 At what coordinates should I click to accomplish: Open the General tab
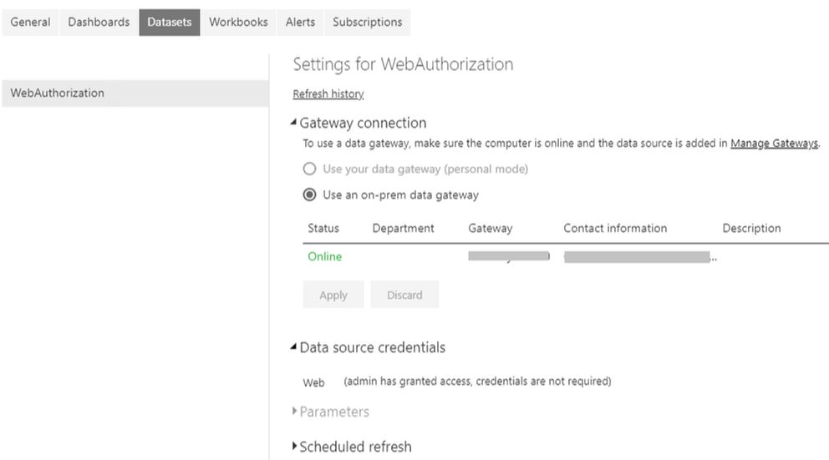click(x=30, y=23)
